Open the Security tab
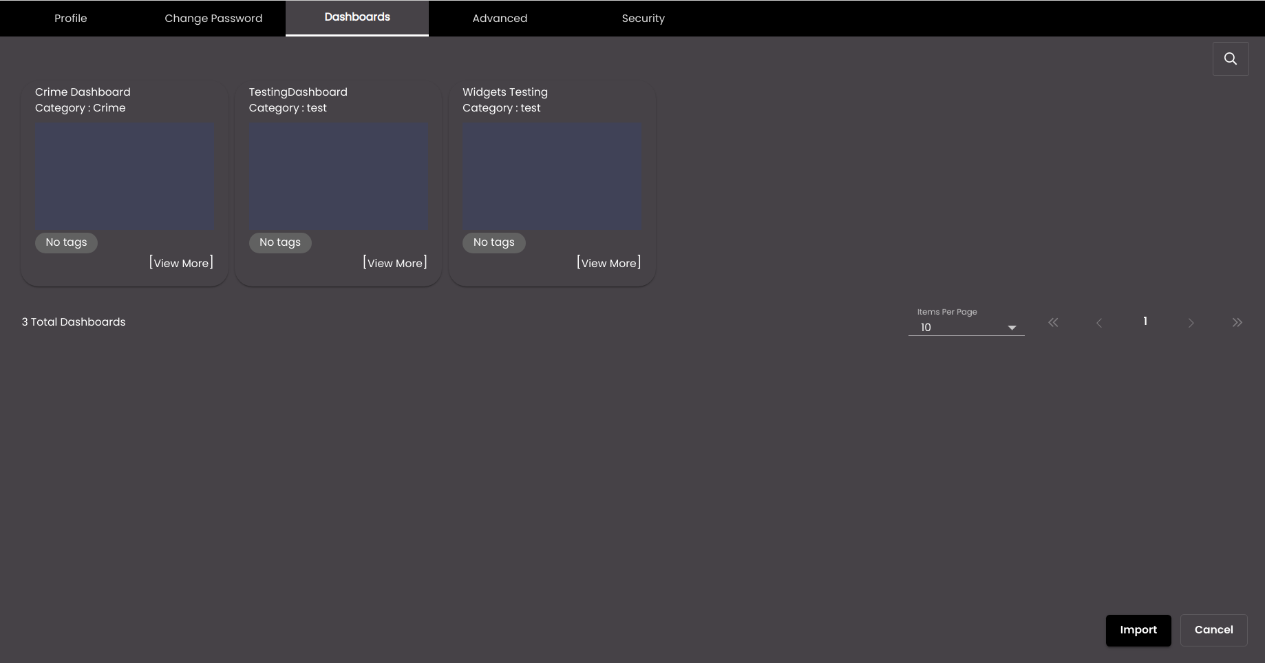 click(x=643, y=19)
